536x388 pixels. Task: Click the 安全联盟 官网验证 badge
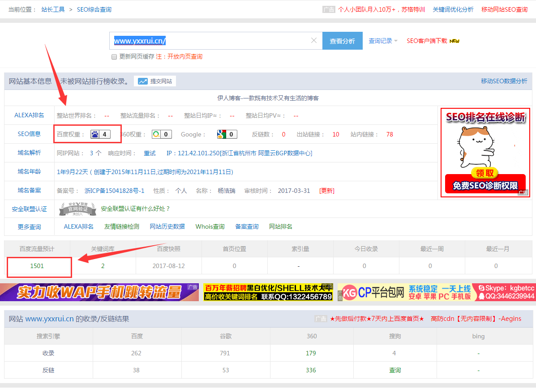tap(78, 209)
